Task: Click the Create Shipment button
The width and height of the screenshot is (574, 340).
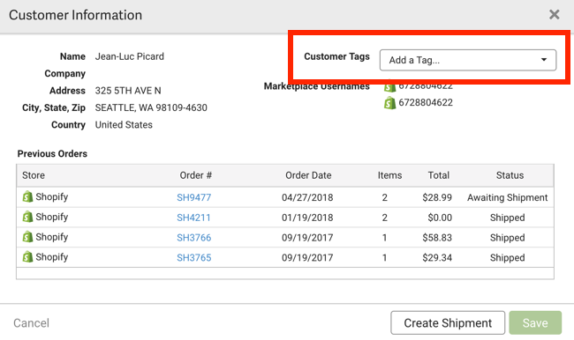Action: tap(448, 323)
